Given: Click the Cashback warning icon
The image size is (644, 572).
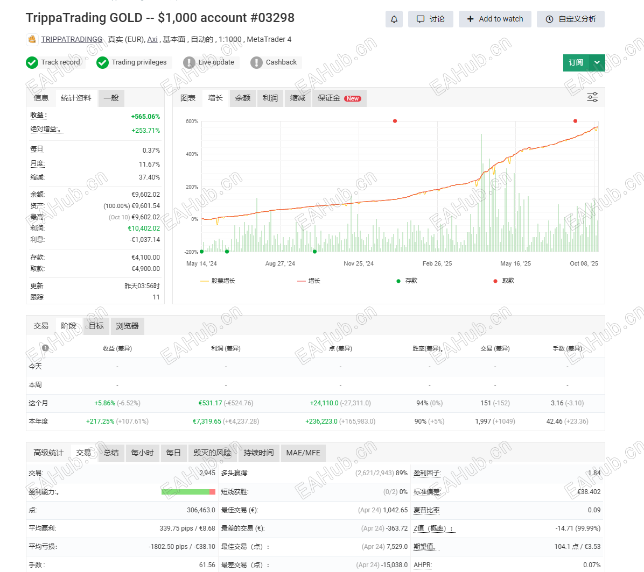Looking at the screenshot, I should (256, 63).
